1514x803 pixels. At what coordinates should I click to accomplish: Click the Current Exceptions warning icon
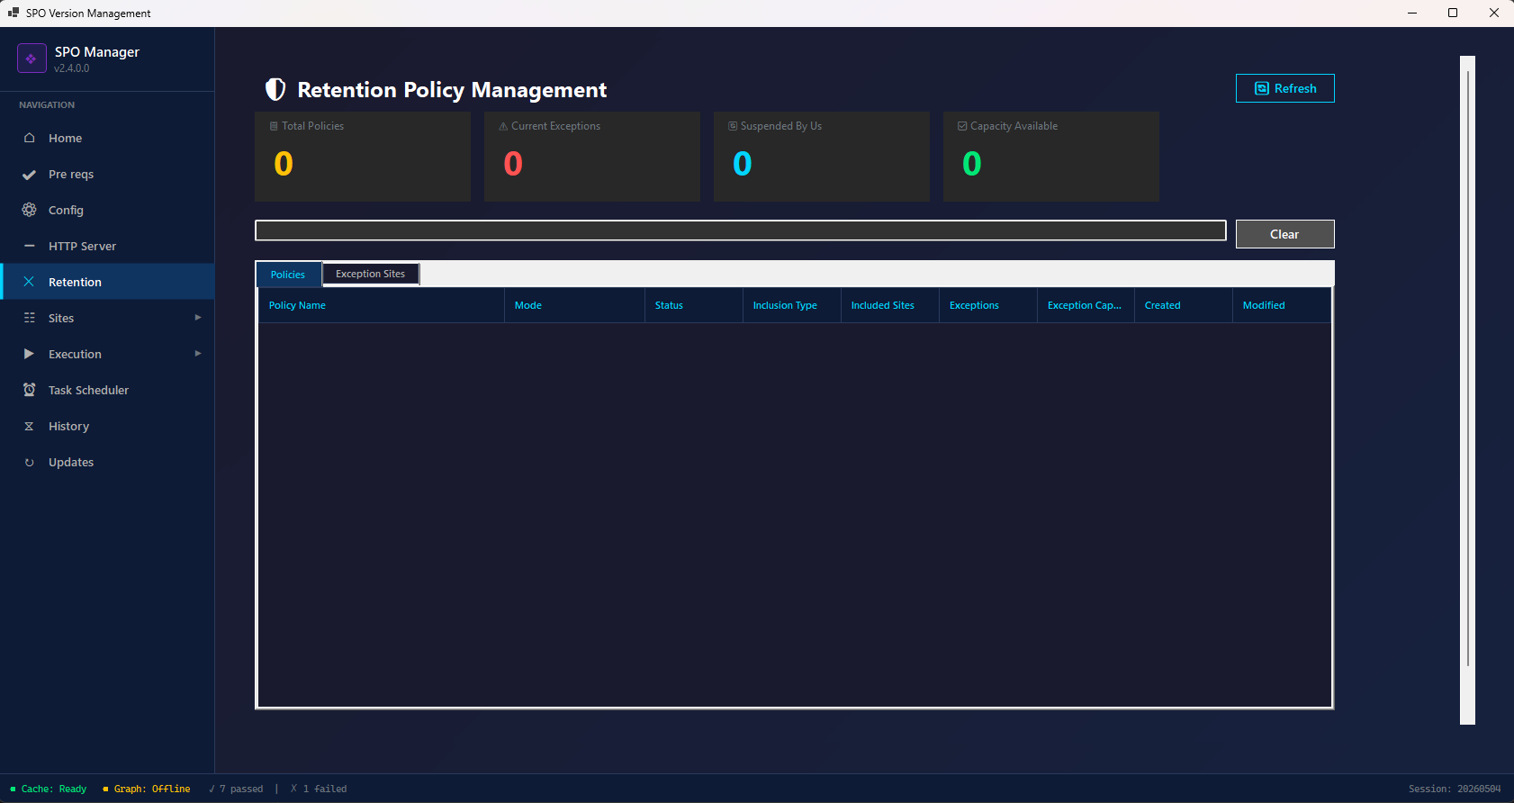pyautogui.click(x=503, y=126)
